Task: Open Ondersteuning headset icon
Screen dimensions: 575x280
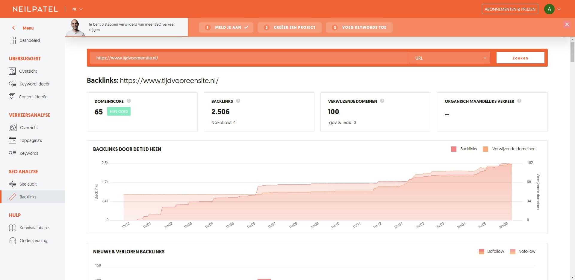Action: tap(13, 241)
